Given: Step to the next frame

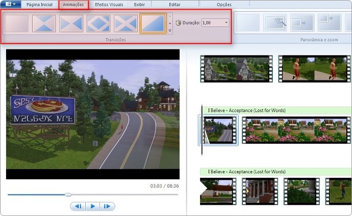Looking at the screenshot, I should [107, 206].
